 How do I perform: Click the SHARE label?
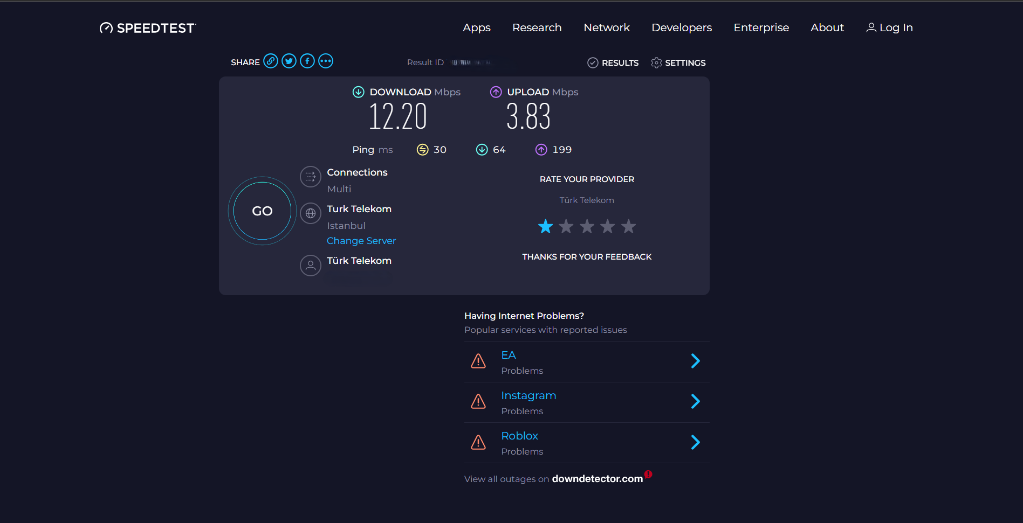coord(245,62)
